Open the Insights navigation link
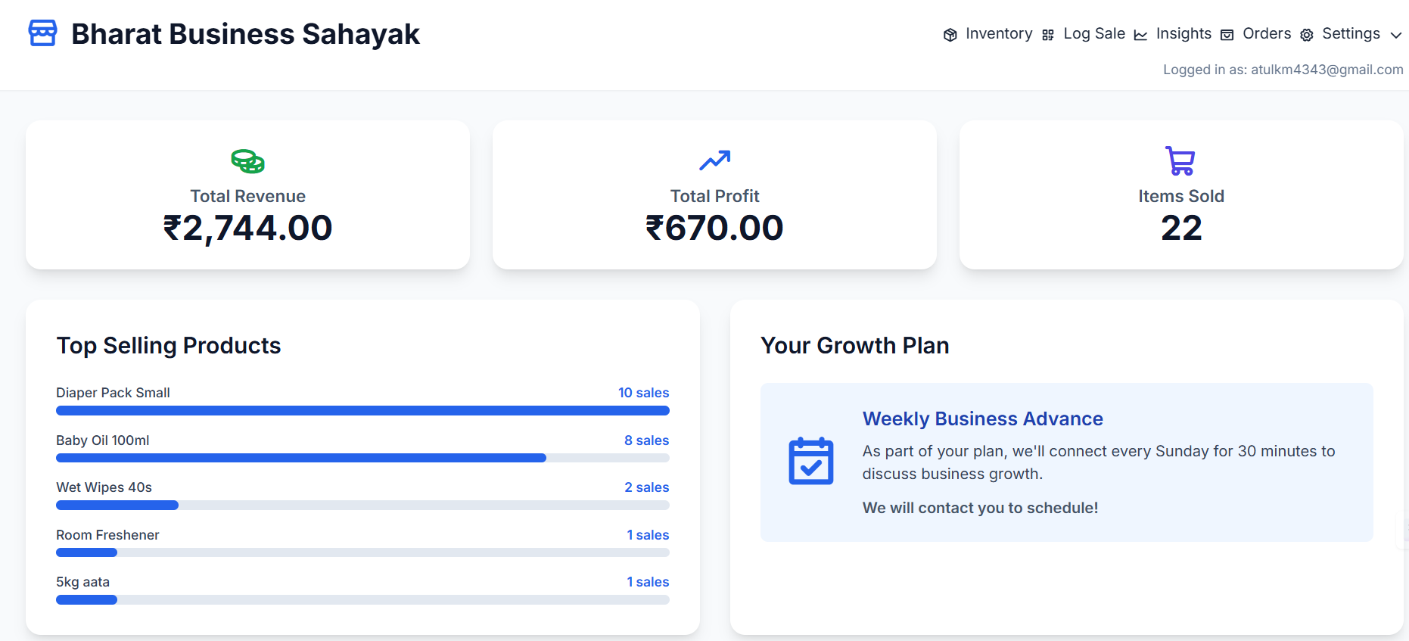 pyautogui.click(x=1183, y=34)
